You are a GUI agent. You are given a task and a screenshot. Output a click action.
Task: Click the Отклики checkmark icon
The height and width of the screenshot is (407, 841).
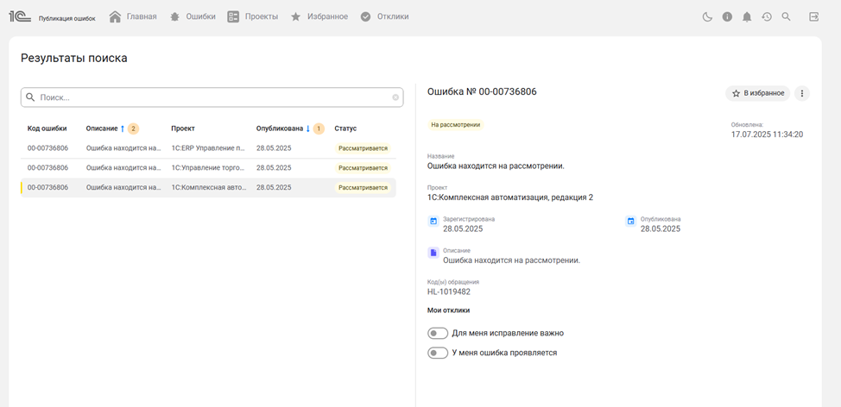(366, 16)
